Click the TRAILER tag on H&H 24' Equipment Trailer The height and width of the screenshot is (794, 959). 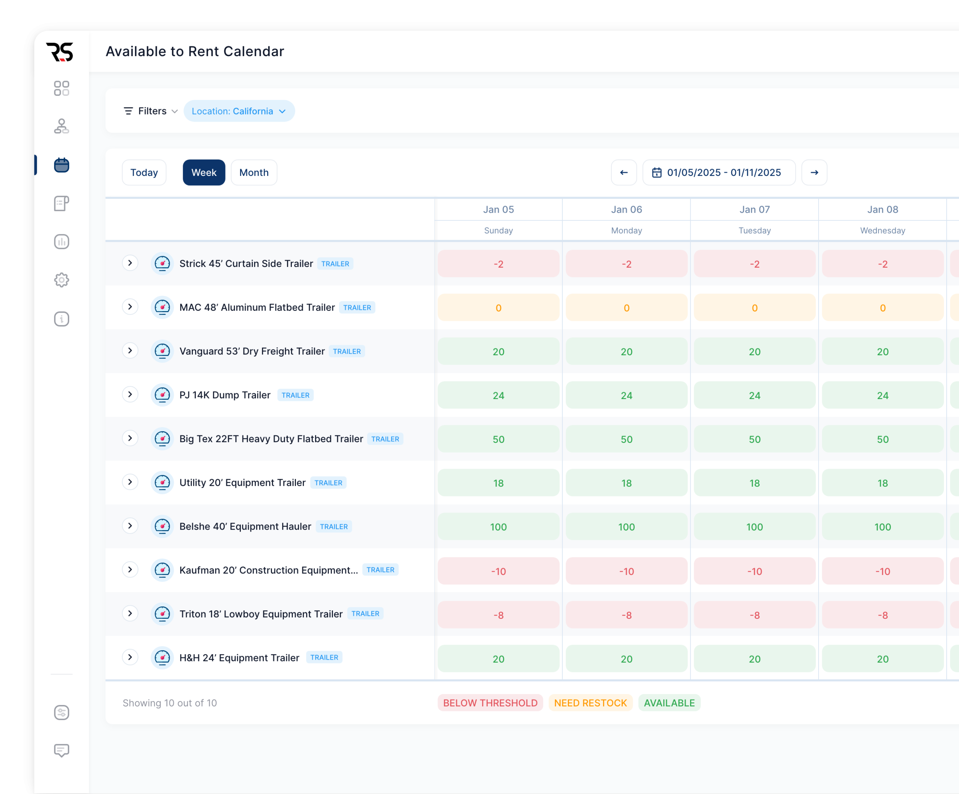click(x=324, y=658)
